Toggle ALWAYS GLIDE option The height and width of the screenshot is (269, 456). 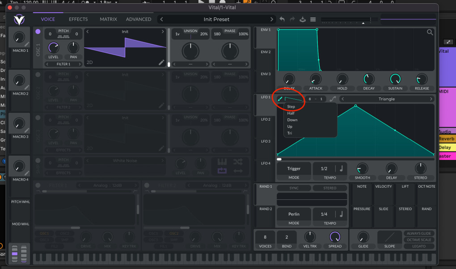pyautogui.click(x=419, y=233)
